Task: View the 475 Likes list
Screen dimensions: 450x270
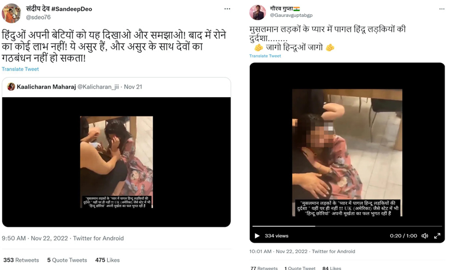Action: (x=107, y=260)
